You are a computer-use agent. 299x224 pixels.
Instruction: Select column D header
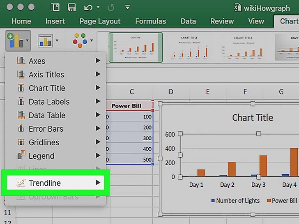171,92
